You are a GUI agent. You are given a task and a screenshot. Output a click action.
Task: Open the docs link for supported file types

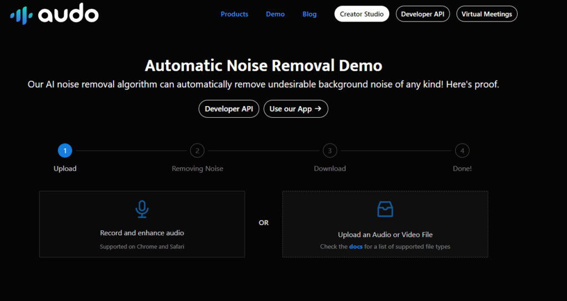tap(356, 247)
